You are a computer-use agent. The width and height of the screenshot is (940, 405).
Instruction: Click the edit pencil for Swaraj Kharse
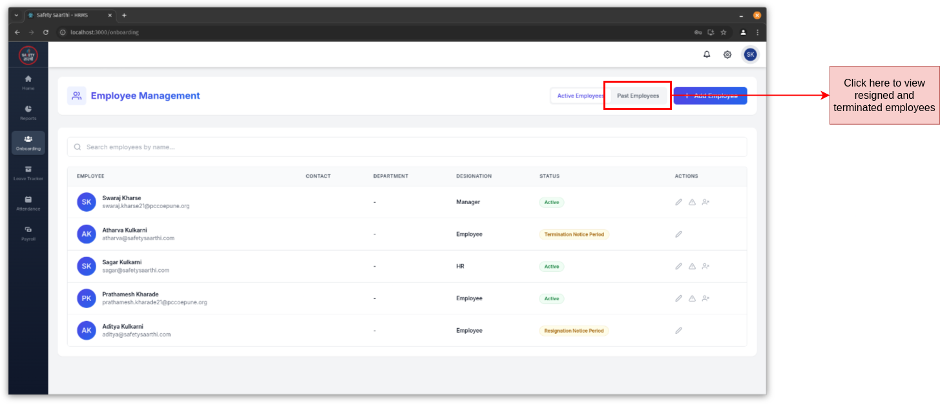click(678, 202)
